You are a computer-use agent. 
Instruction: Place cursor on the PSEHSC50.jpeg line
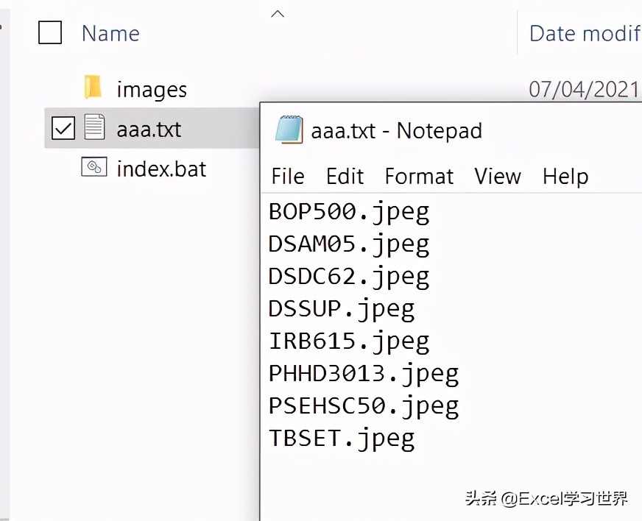364,406
